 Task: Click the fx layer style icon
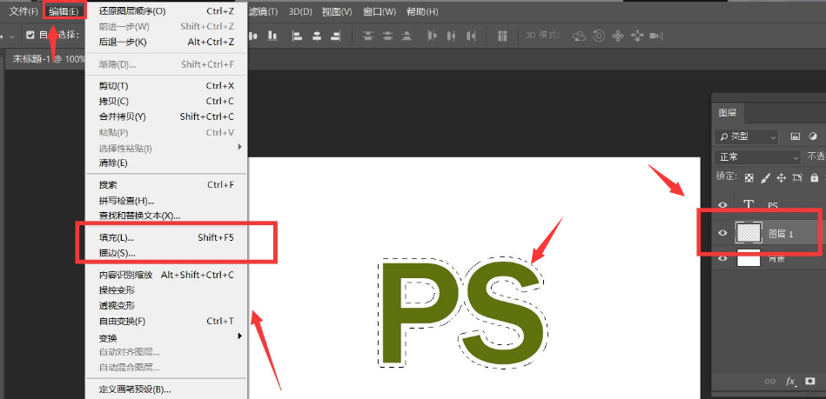pyautogui.click(x=791, y=382)
